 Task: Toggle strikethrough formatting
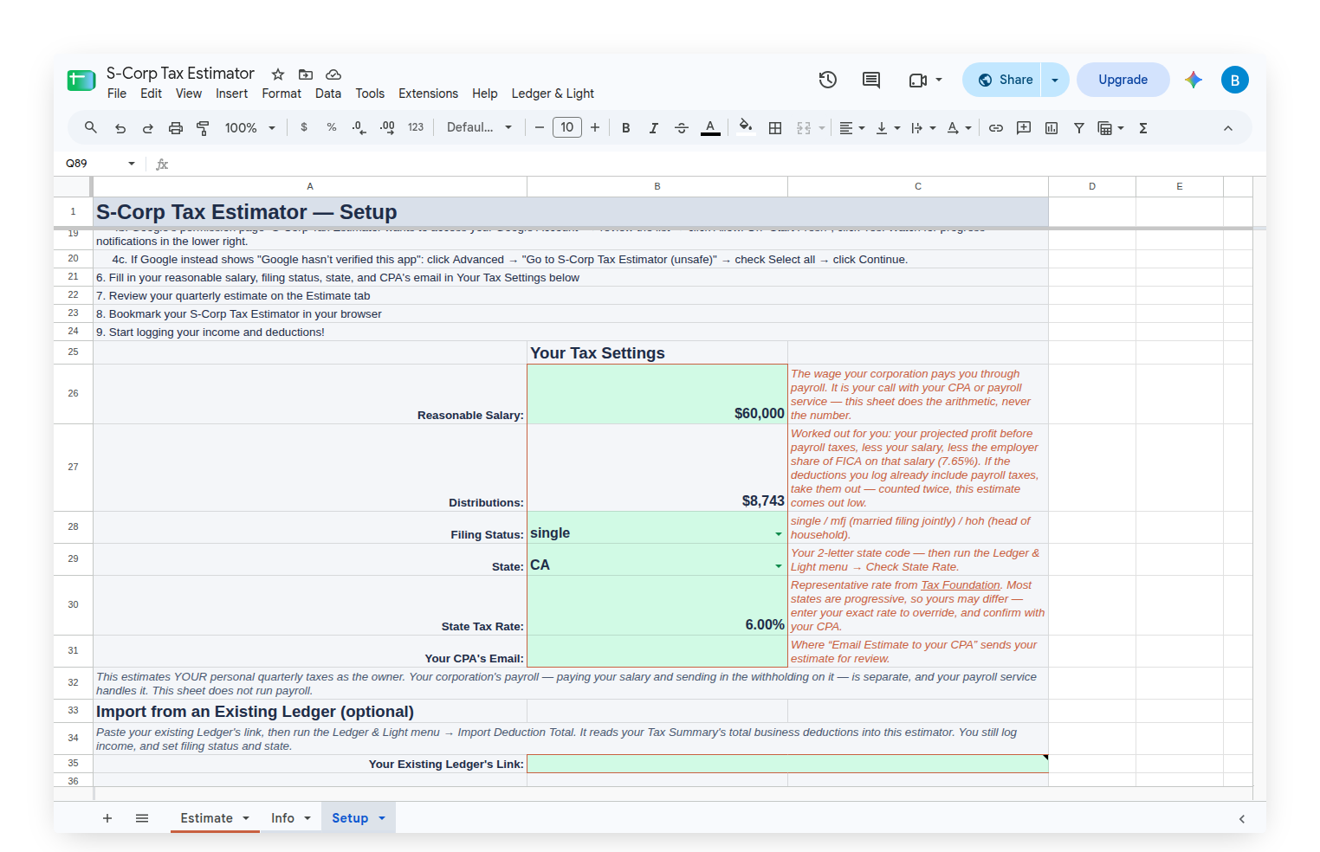pos(682,128)
